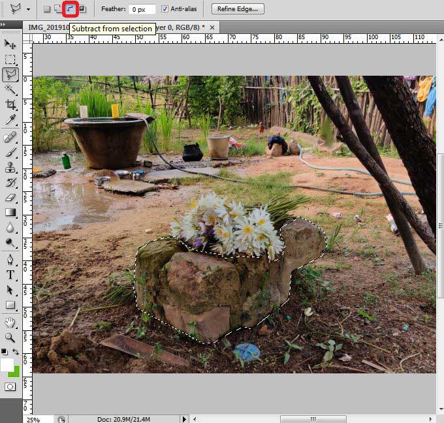Select the Blur tool
This screenshot has height=423, width=444.
pyautogui.click(x=10, y=227)
